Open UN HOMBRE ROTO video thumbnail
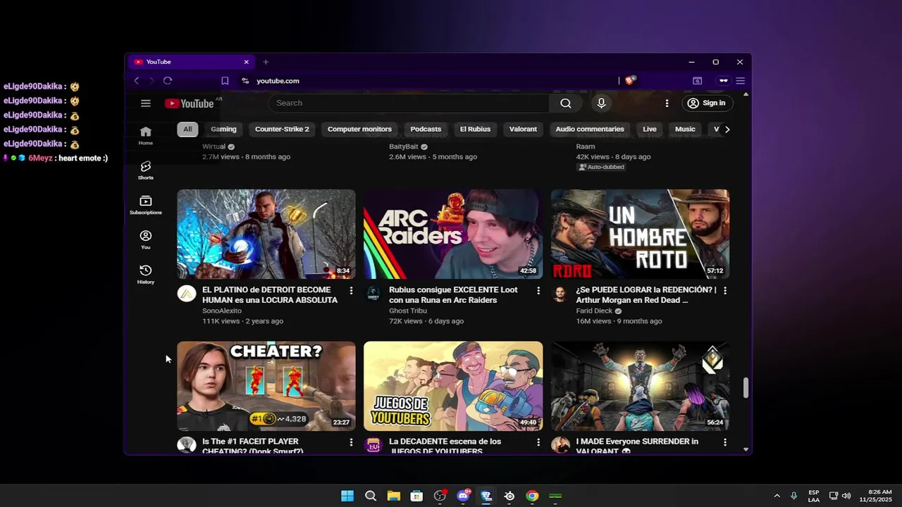 tap(640, 234)
